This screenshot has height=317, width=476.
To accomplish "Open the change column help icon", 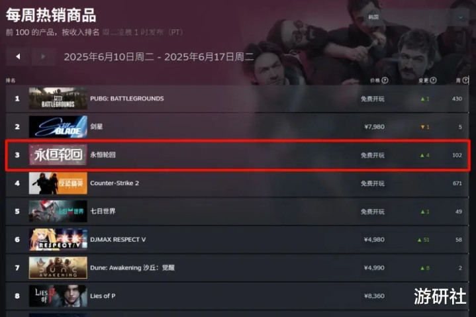I will (x=433, y=80).
